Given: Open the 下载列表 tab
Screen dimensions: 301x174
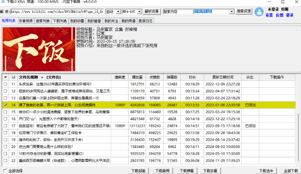Looking at the screenshot, I should [x=60, y=21].
